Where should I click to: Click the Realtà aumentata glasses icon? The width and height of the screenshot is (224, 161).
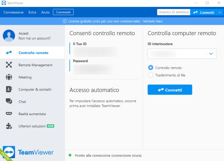pos(9,113)
